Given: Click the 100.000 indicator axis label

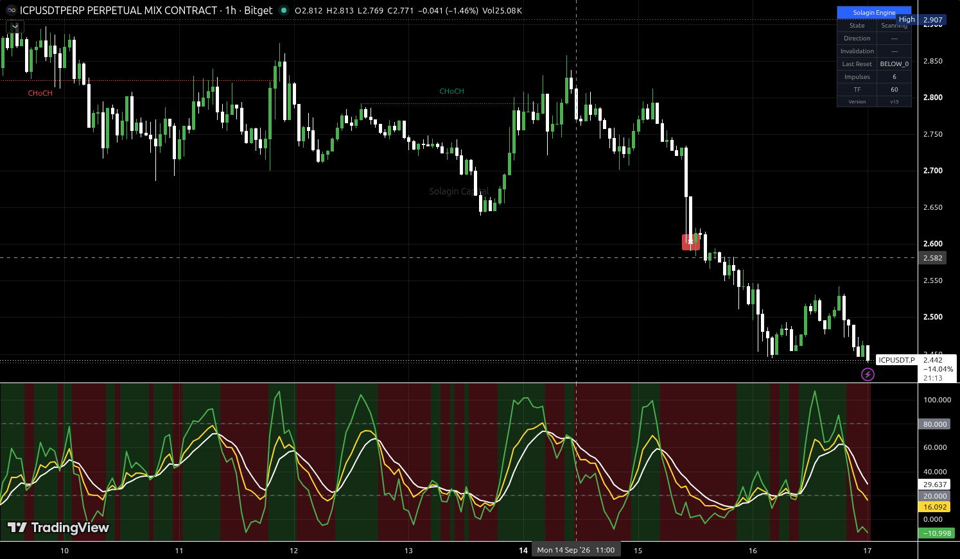Looking at the screenshot, I should coord(938,400).
